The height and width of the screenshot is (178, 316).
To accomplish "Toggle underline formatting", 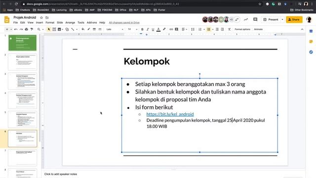I will [x=153, y=30].
